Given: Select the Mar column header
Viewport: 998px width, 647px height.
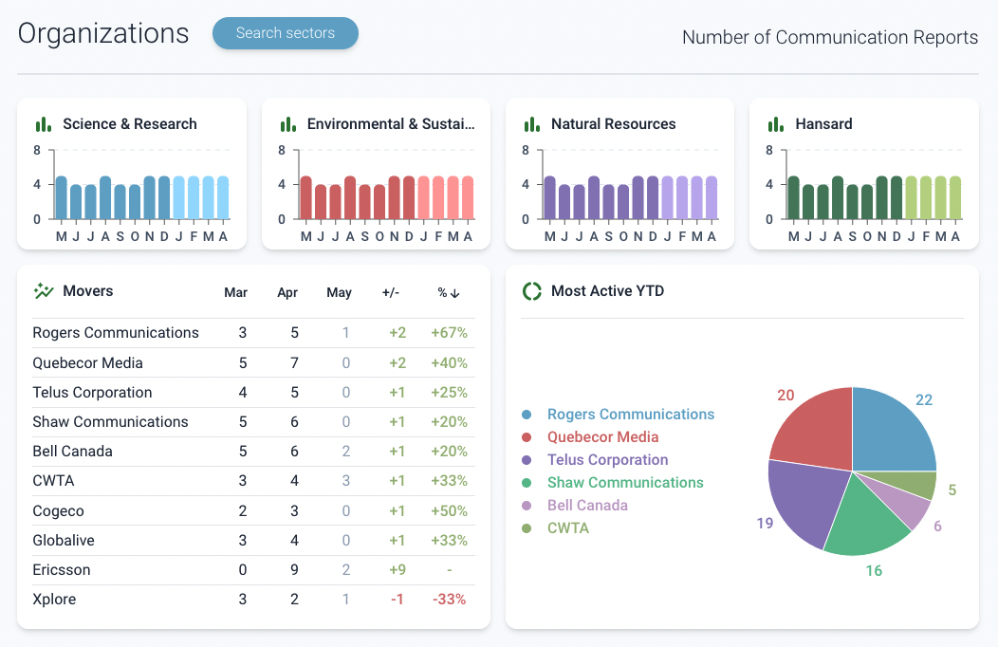Looking at the screenshot, I should pos(235,292).
